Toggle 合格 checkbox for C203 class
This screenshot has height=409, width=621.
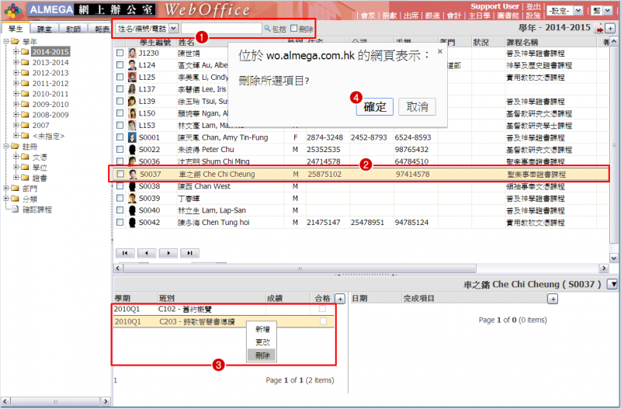[x=323, y=321]
